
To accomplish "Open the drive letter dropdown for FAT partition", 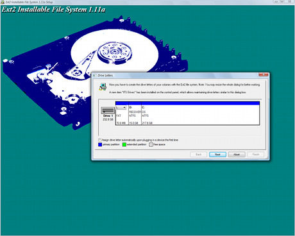I will point(121,107).
